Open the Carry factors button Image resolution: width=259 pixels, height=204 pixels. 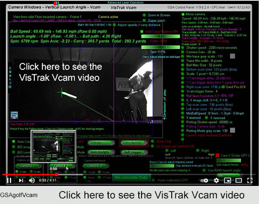pyautogui.click(x=134, y=142)
